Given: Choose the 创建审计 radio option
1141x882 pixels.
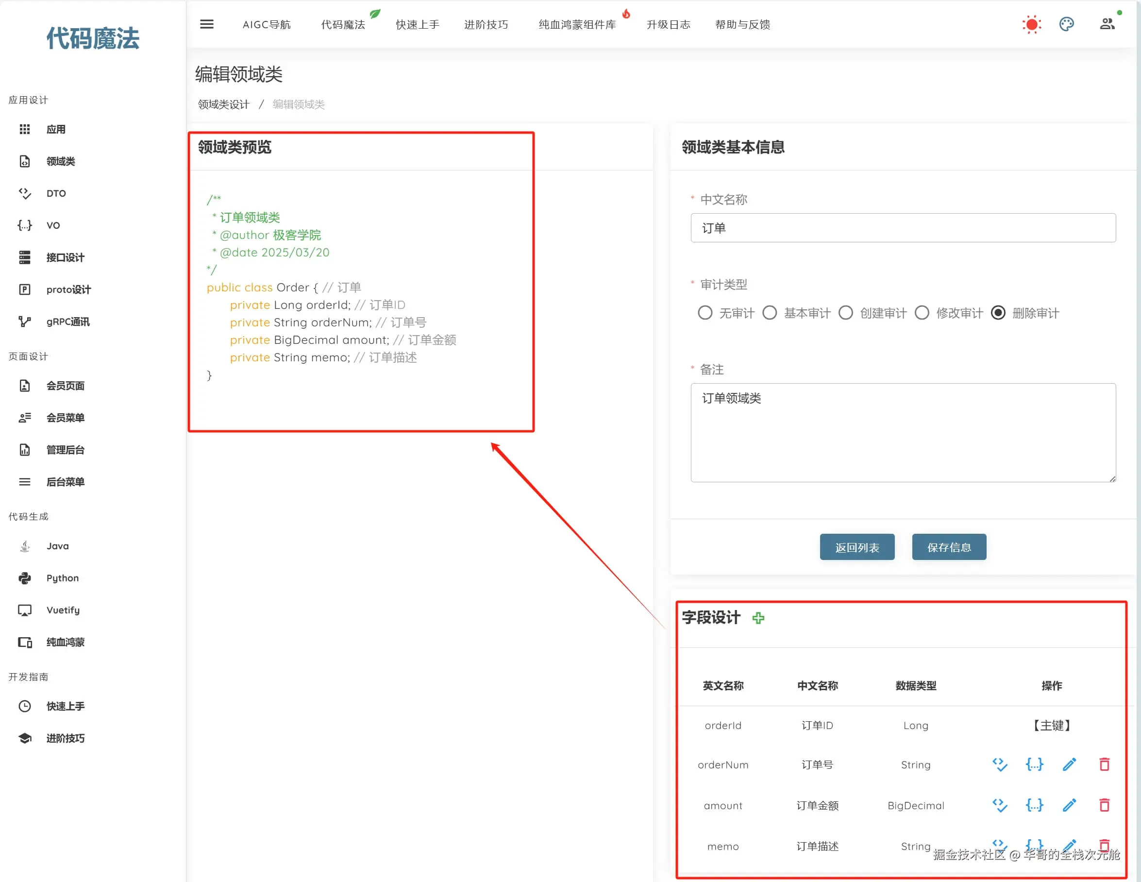Looking at the screenshot, I should pyautogui.click(x=846, y=313).
